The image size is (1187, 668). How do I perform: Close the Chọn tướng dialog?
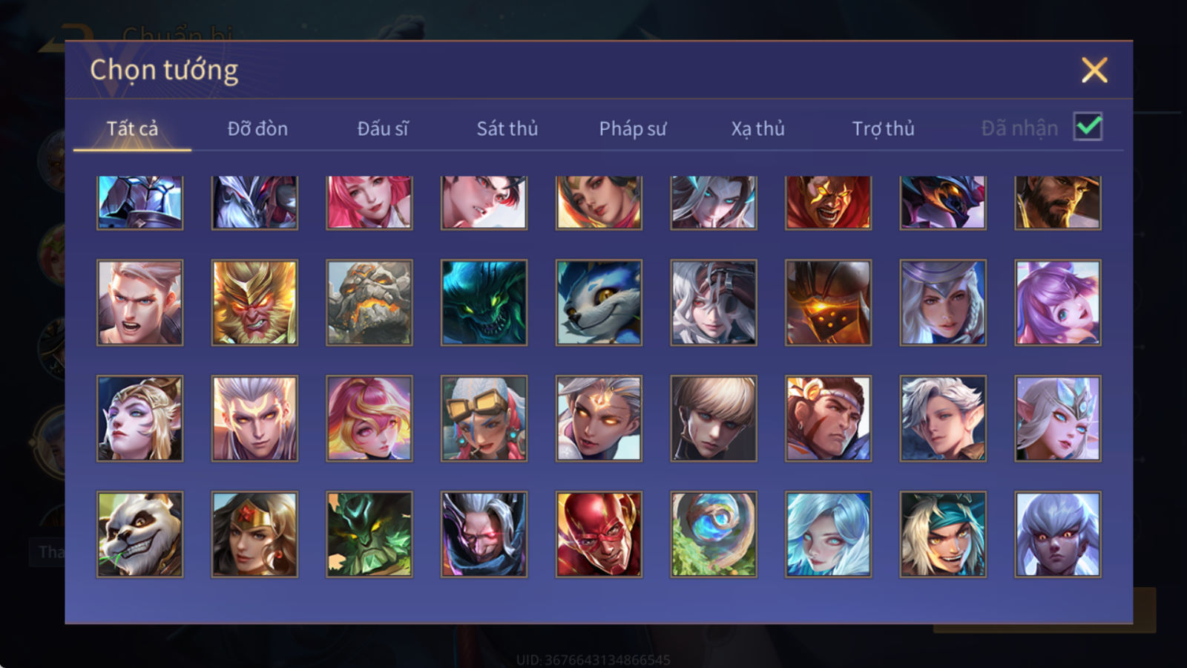[1094, 71]
